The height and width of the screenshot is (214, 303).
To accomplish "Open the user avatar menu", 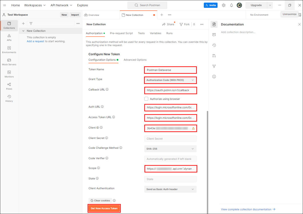I will 239,5.
